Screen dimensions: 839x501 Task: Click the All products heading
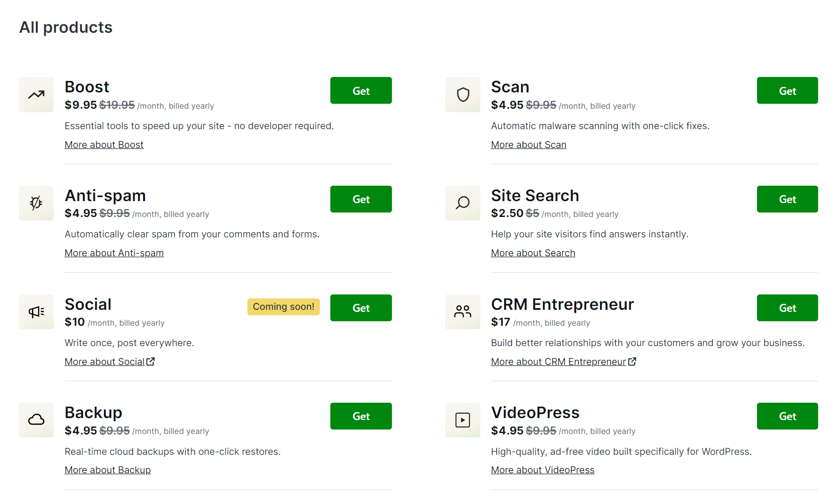(x=66, y=27)
